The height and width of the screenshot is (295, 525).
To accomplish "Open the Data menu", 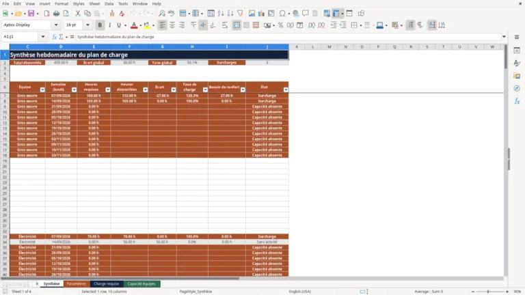I will 109,3.
